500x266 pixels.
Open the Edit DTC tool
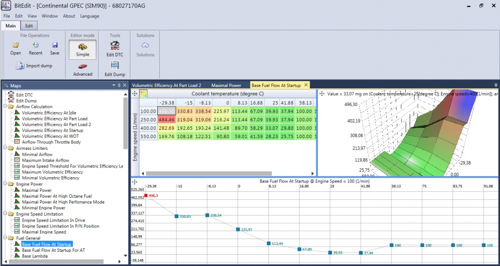115,49
